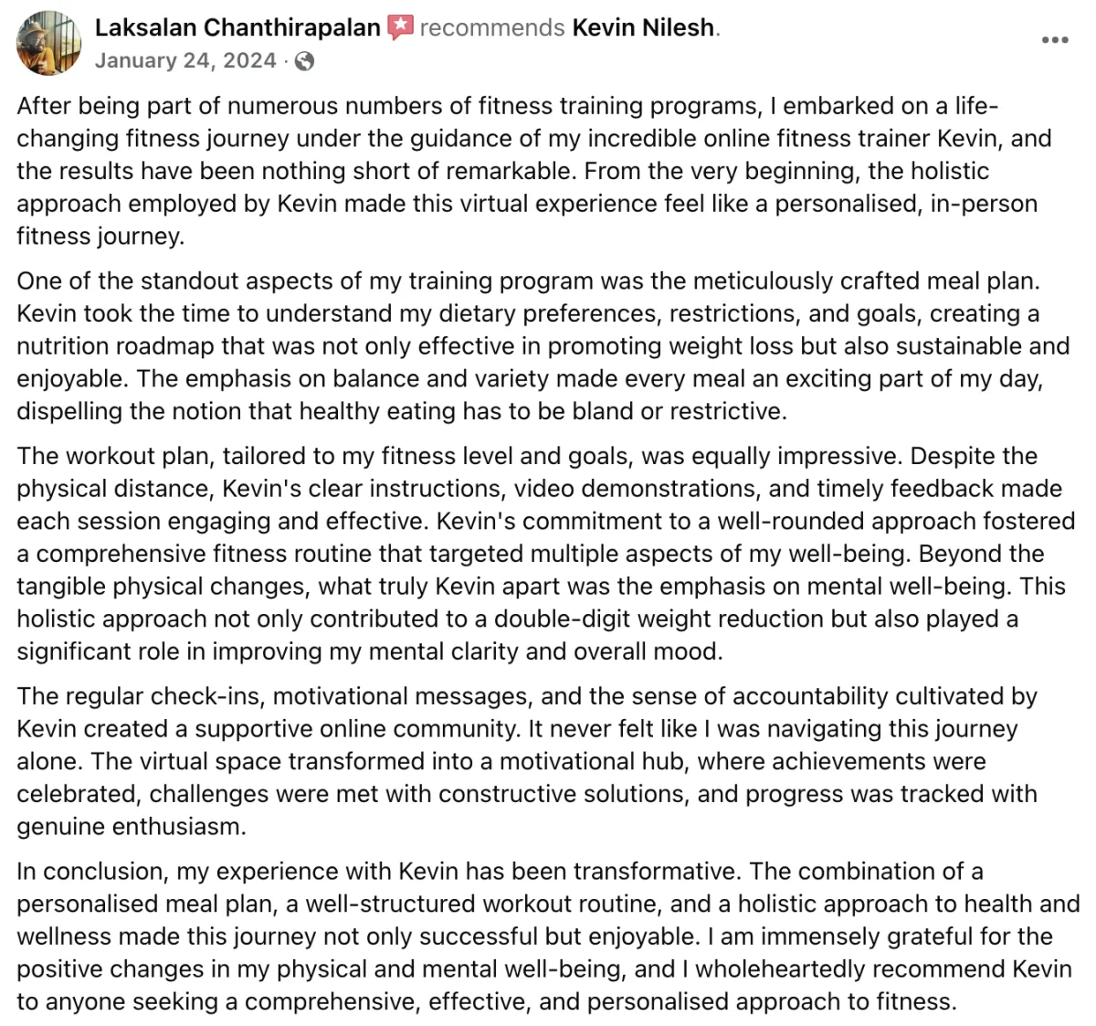Click the red star recommendation badge

coord(400,28)
